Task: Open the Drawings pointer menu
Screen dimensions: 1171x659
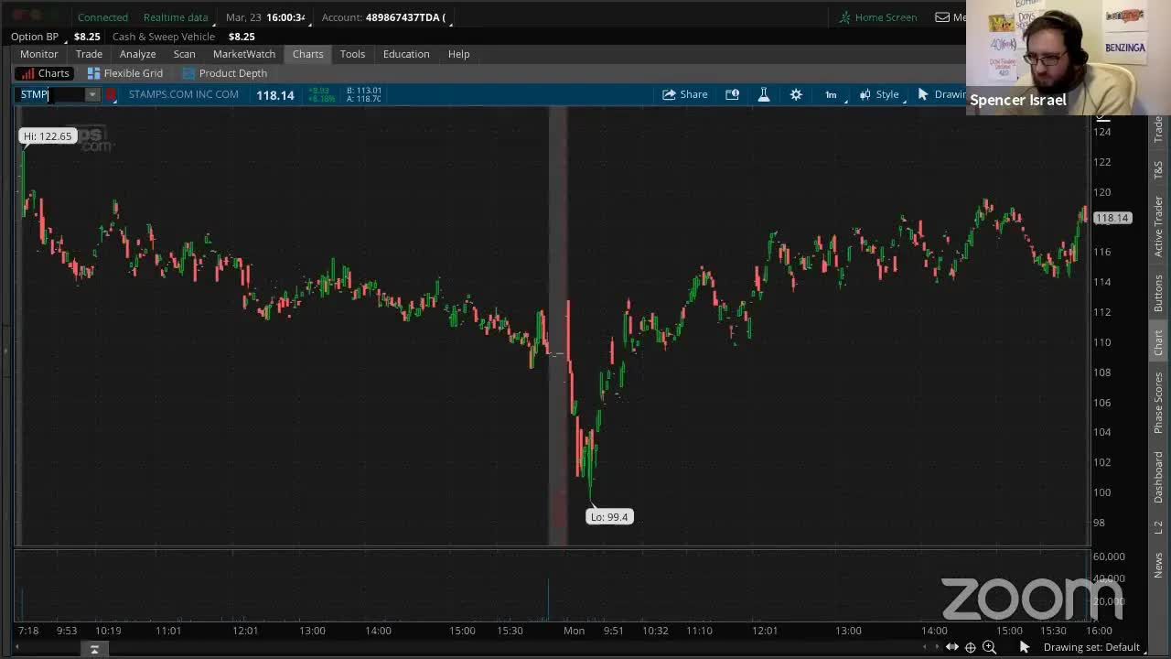Action: tap(941, 94)
